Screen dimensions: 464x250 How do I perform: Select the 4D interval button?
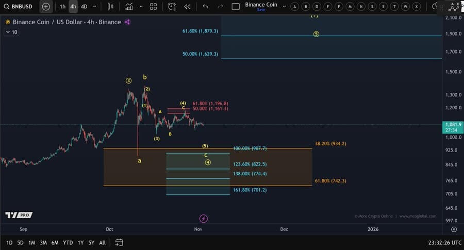tap(84, 7)
